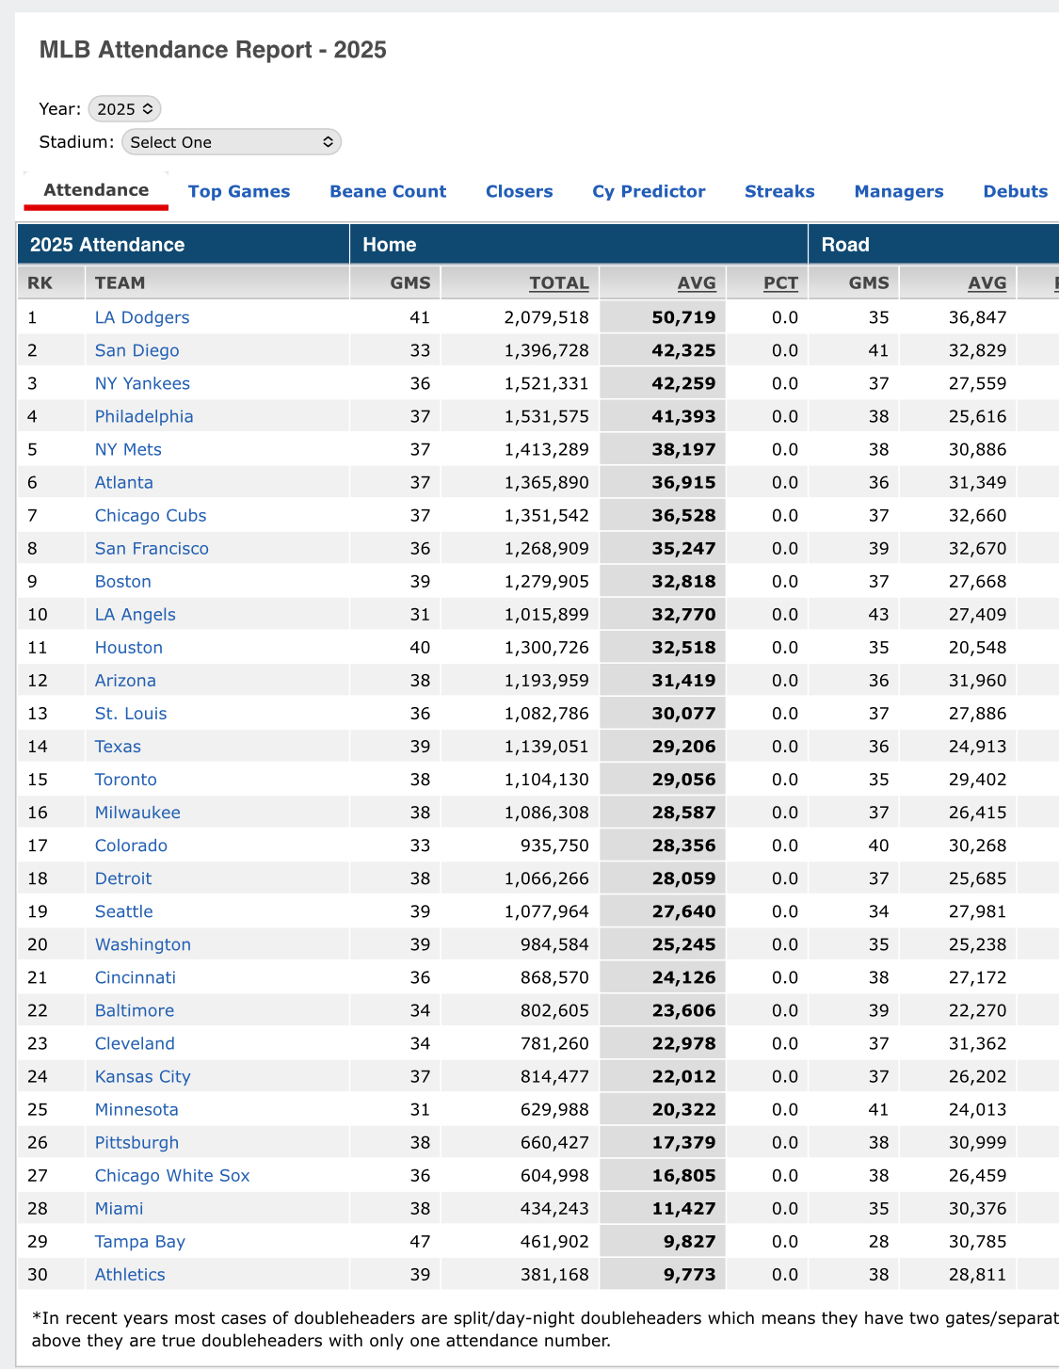Go to the Debuts tab
The image size is (1059, 1369).
click(x=1016, y=191)
